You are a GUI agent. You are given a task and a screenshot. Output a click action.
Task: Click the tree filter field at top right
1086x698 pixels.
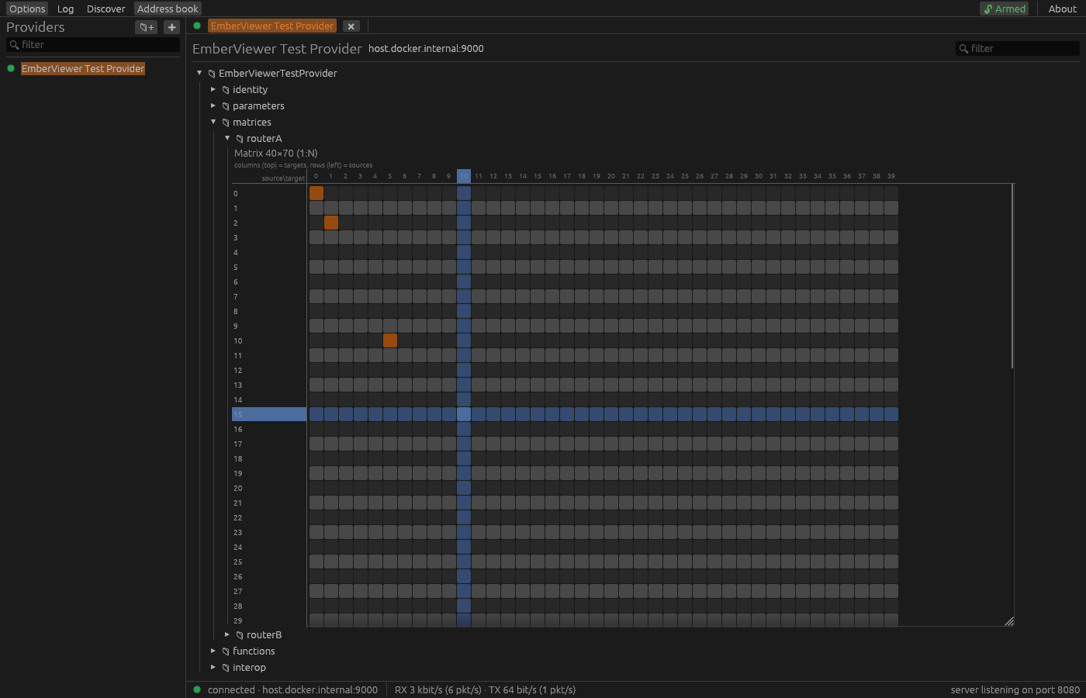[x=1018, y=49]
